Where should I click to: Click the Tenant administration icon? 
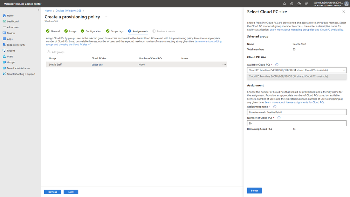pyautogui.click(x=5, y=68)
